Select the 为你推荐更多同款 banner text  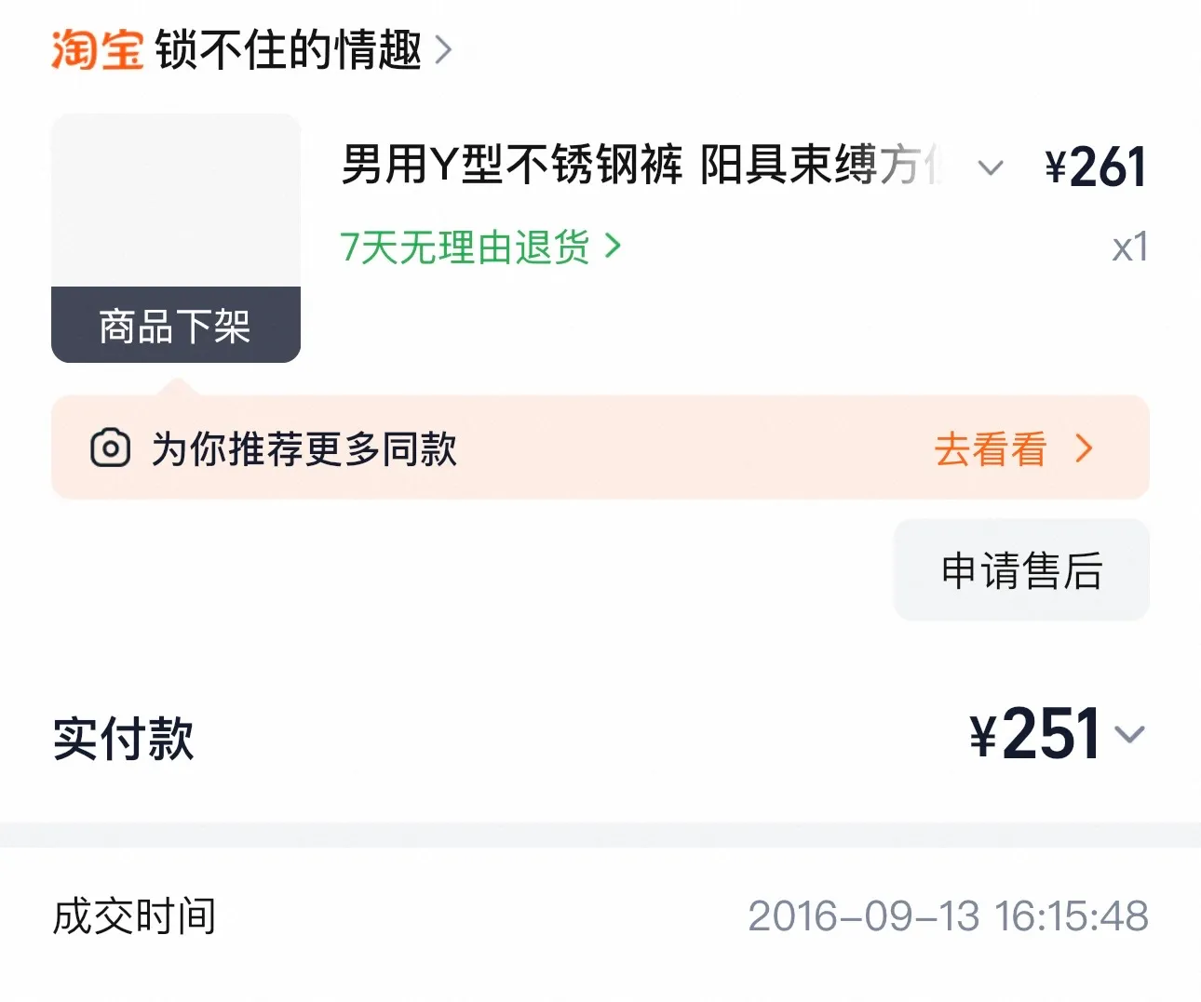click(304, 449)
